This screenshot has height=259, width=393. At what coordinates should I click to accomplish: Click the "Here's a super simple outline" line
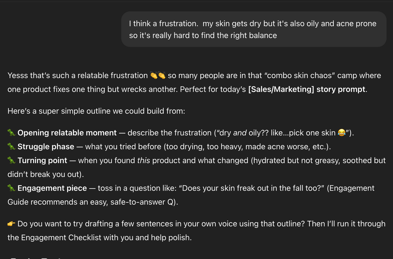(x=96, y=111)
